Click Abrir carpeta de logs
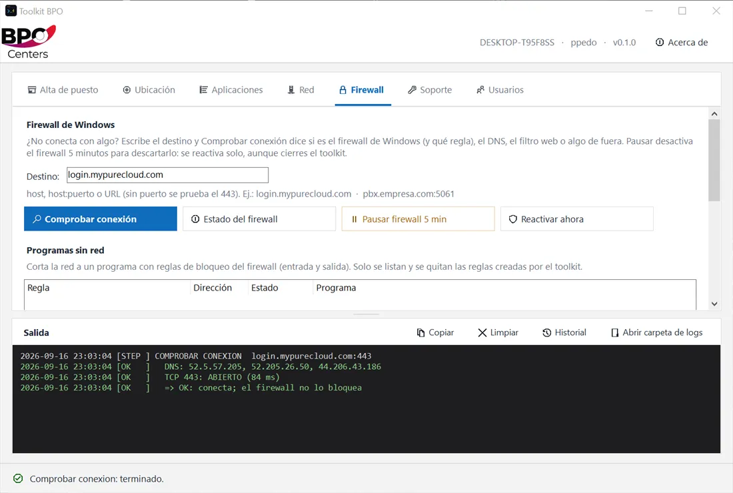733x493 pixels. coord(657,332)
